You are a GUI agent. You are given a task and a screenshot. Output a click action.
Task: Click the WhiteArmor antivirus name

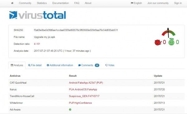16,103
